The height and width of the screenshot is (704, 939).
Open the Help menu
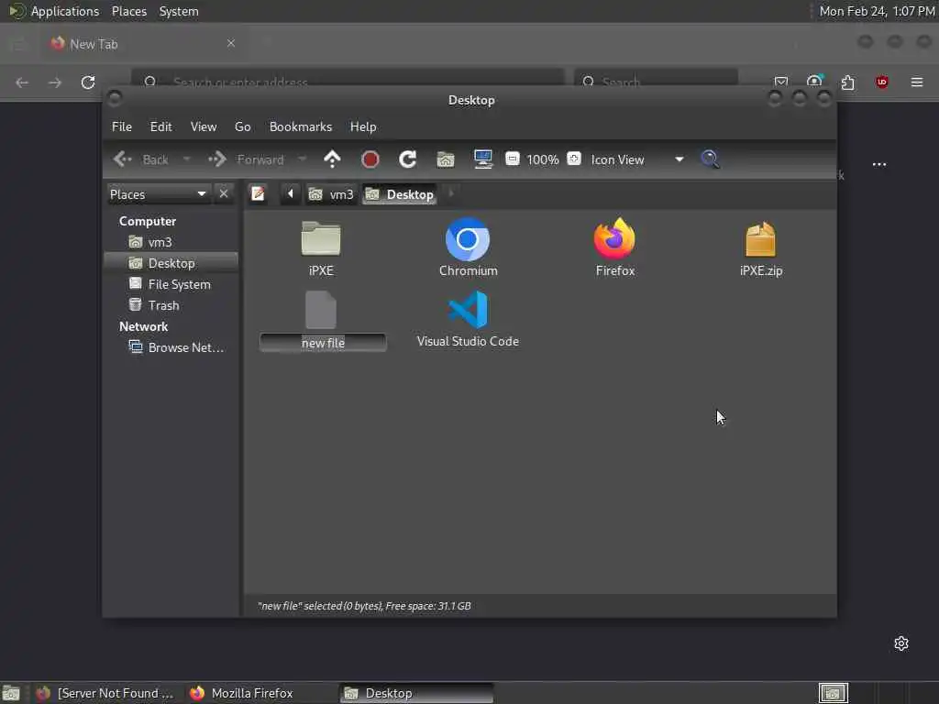coord(363,126)
